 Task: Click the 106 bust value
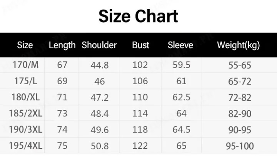pyautogui.click(x=140, y=81)
